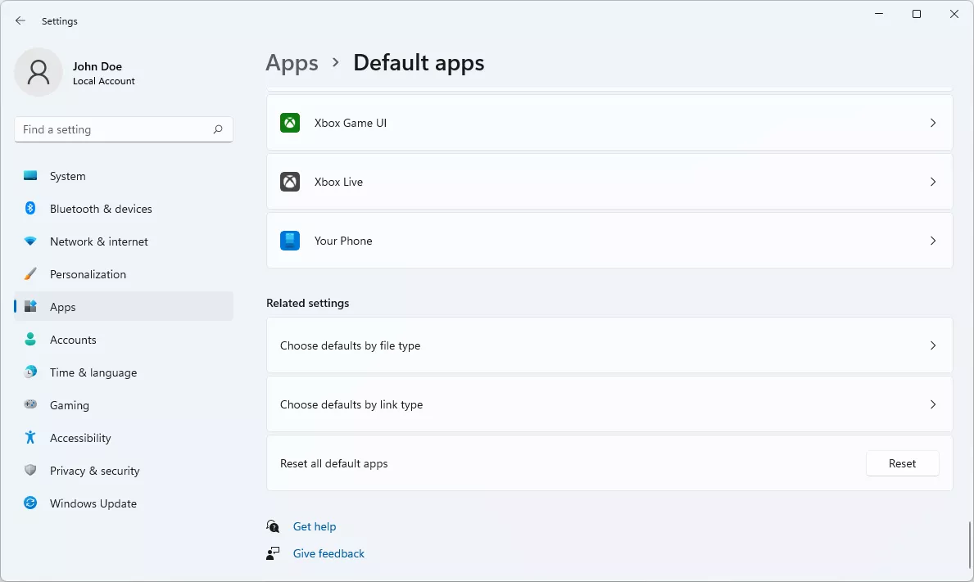Image resolution: width=974 pixels, height=582 pixels.
Task: Click the Apps sidebar icon
Action: pos(30,306)
